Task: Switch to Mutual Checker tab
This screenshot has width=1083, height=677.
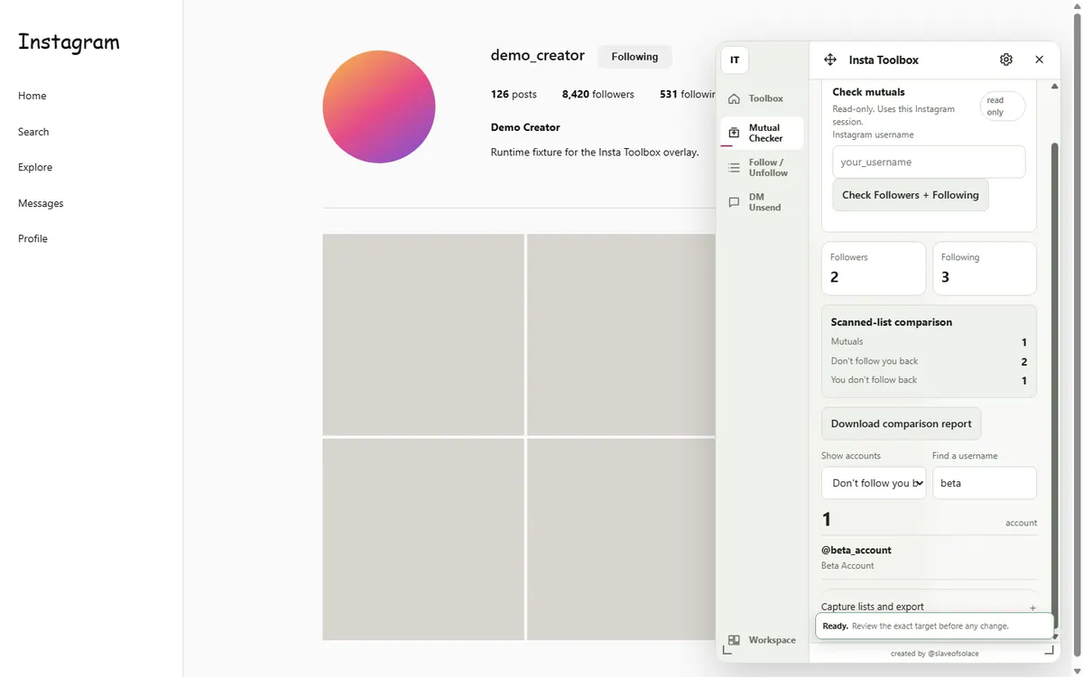Action: (x=762, y=133)
